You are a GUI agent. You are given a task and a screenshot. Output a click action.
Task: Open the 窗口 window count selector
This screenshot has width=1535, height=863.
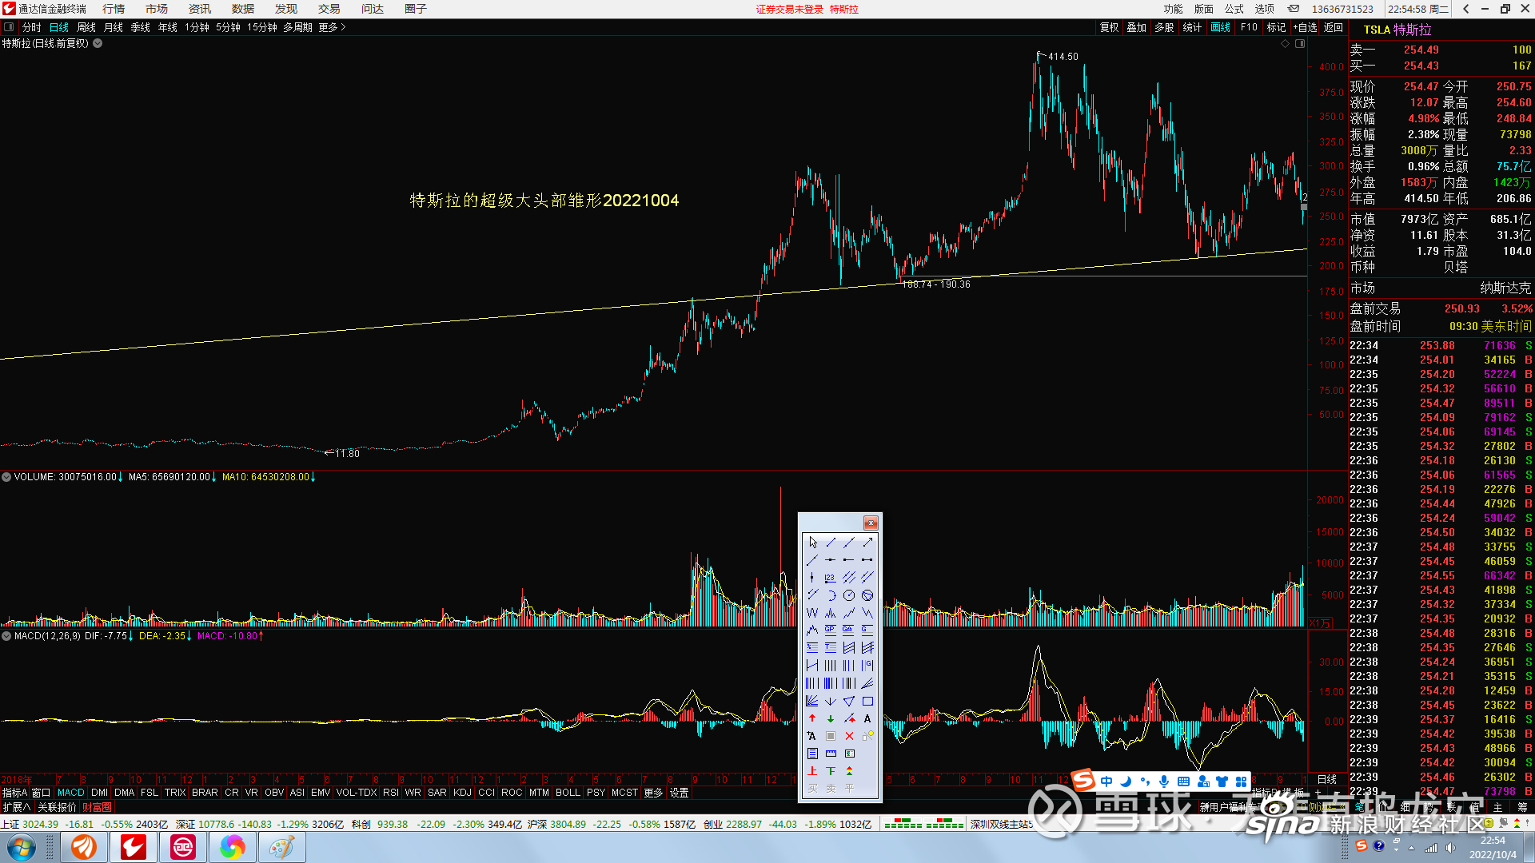[x=41, y=793]
